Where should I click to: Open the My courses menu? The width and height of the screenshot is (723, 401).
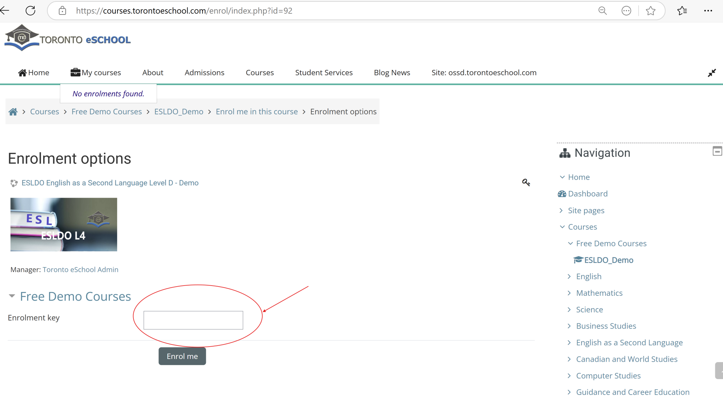click(x=96, y=73)
